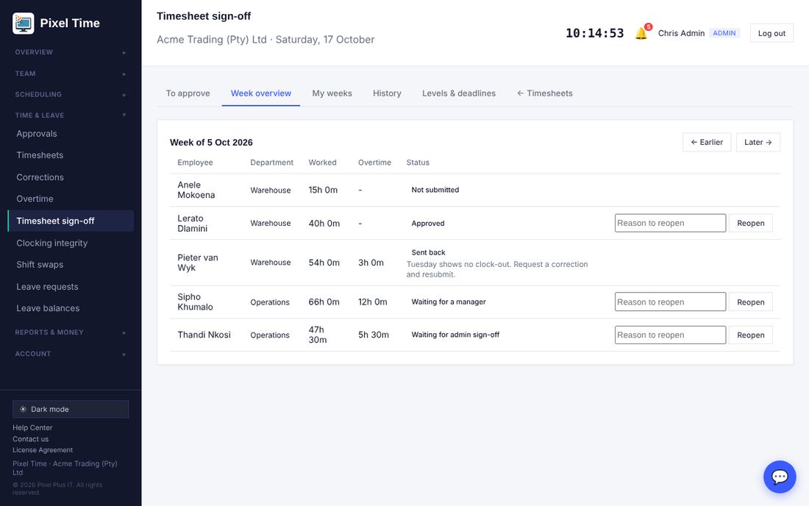The width and height of the screenshot is (809, 506).
Task: Click the Pixel Time logo icon
Action: (24, 24)
